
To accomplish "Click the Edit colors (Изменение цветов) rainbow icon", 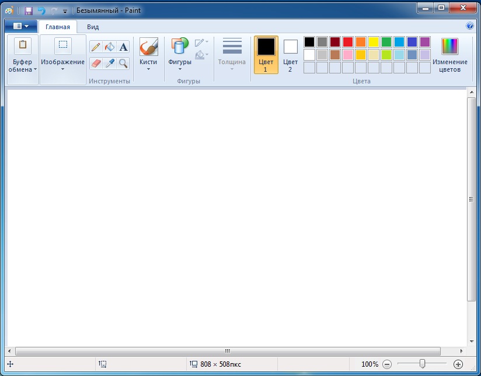I will 449,46.
